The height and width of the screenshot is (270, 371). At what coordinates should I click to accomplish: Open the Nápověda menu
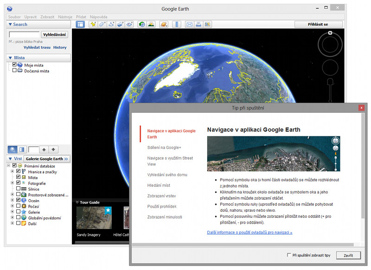point(99,17)
